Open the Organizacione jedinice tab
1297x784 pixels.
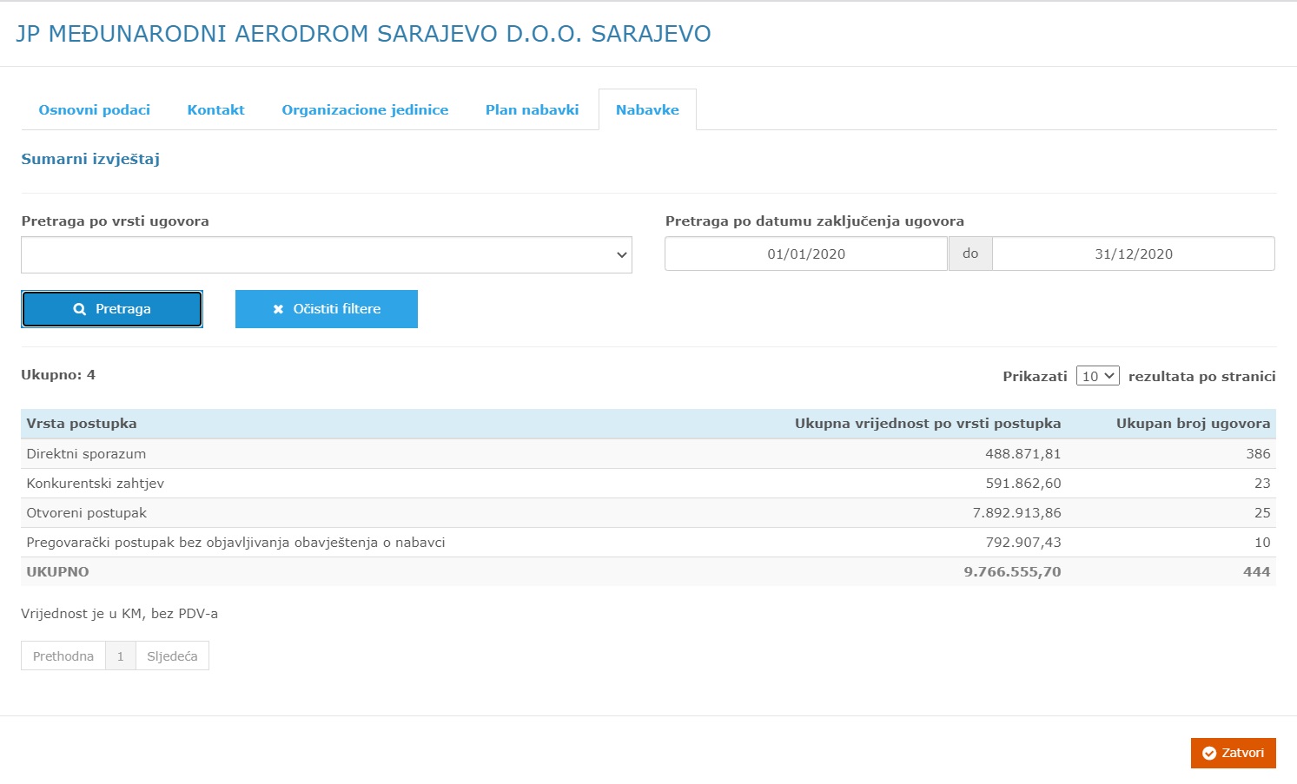click(365, 109)
